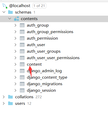Expand the users folder chevron
This screenshot has width=108, height=117.
pos(4,103)
